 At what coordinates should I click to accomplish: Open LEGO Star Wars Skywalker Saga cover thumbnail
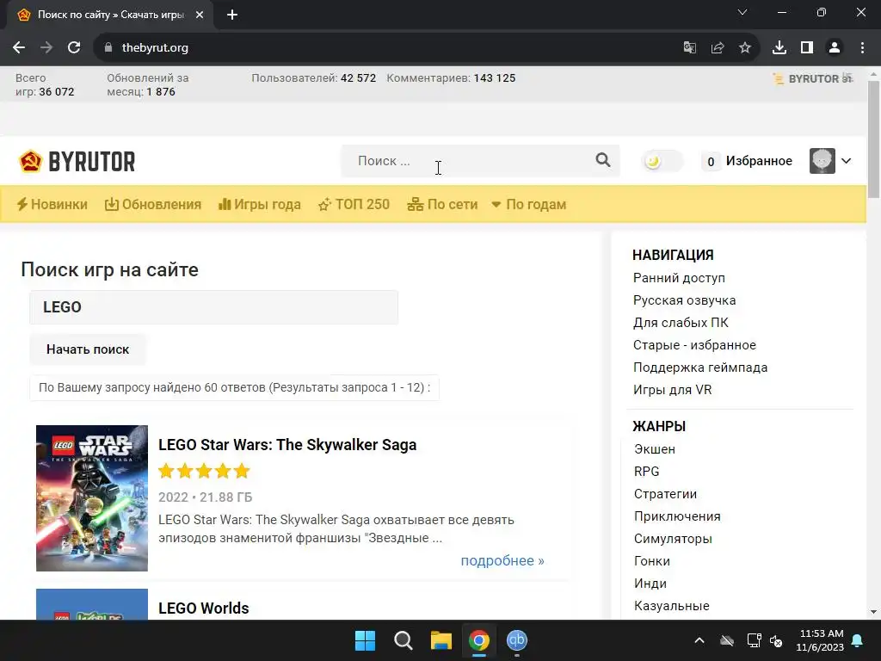tap(91, 498)
